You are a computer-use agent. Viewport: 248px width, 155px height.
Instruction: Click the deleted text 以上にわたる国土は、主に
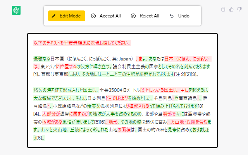[164, 90]
